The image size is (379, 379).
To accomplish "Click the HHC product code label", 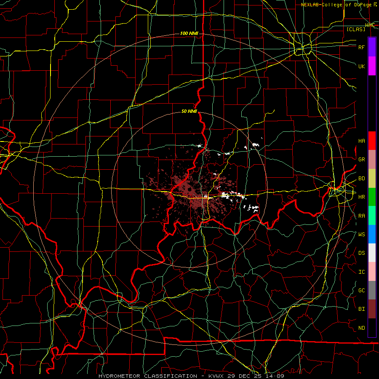I will pyautogui.click(x=370, y=25).
